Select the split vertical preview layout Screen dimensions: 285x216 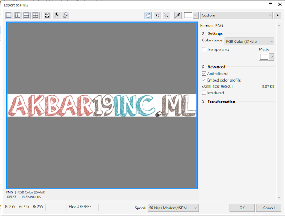(x=18, y=15)
